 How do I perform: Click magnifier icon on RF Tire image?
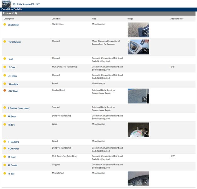tap(145, 182)
